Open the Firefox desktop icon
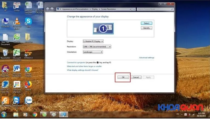This screenshot has height=119, width=210. click(x=28, y=84)
